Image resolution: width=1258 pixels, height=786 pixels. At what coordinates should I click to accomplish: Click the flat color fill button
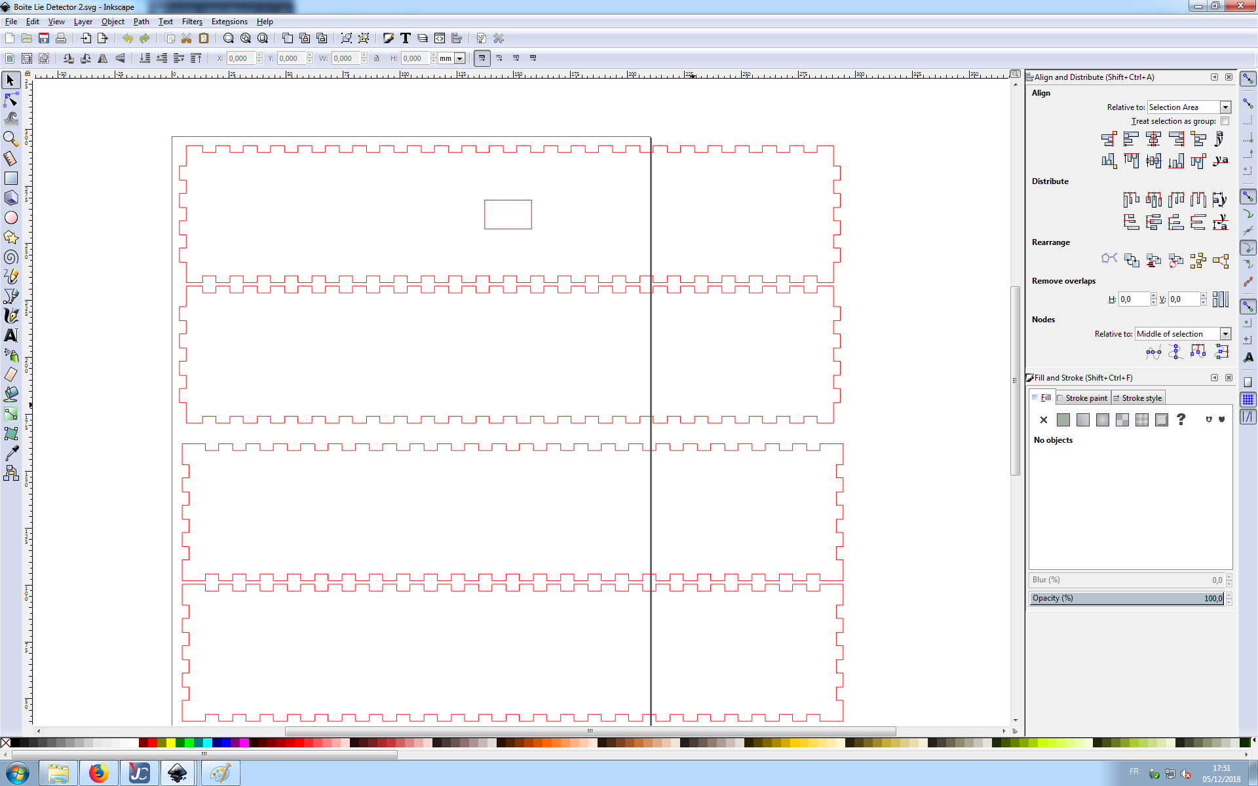click(x=1063, y=420)
